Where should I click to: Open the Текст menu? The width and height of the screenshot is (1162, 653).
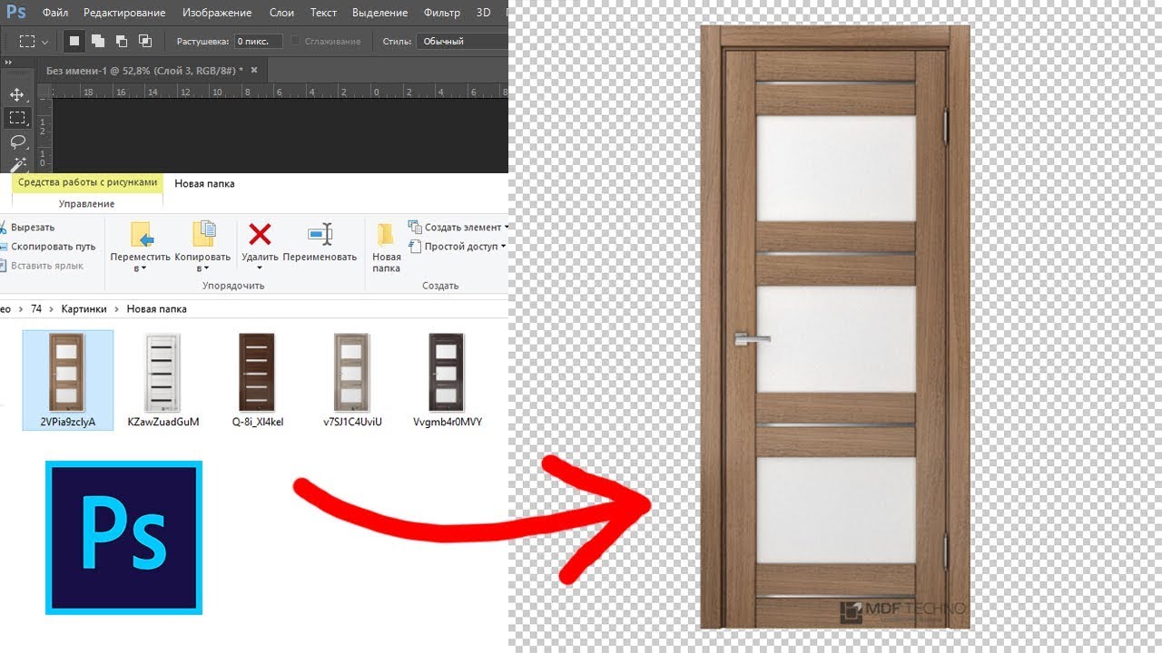click(x=323, y=13)
